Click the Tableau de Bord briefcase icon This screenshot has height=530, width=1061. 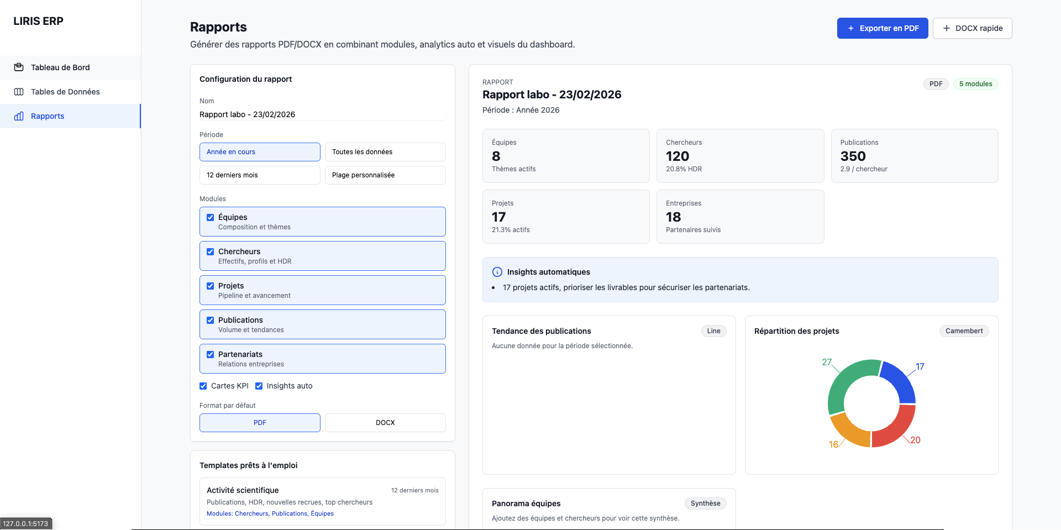(x=19, y=67)
